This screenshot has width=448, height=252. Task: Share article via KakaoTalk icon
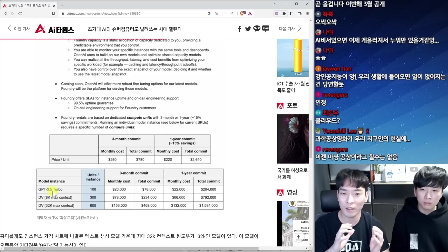pos(257,28)
